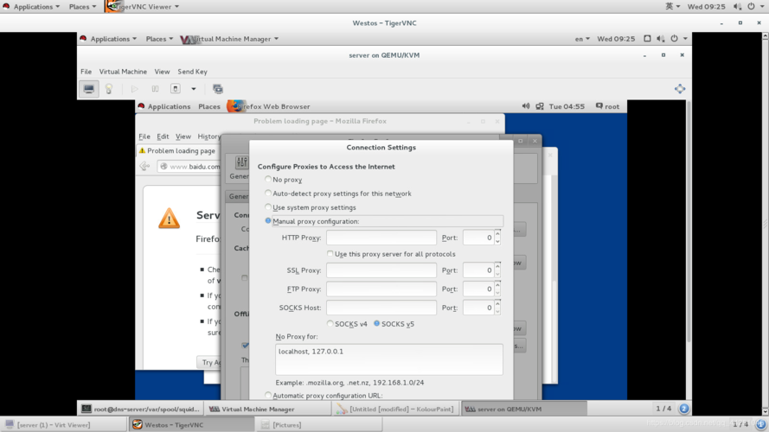The image size is (769, 432).
Task: Click the Firefox General preferences icon
Action: coord(242,162)
